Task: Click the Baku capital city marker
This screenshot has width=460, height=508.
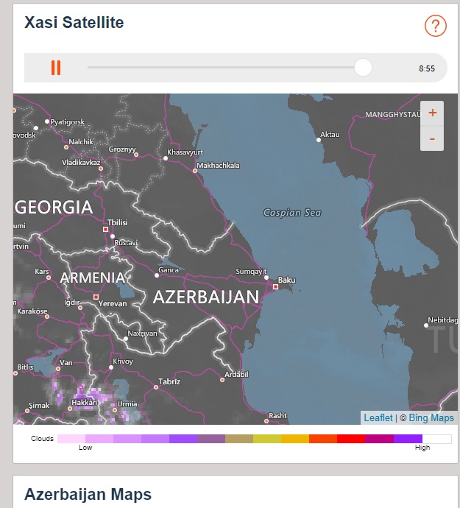Action: click(x=275, y=286)
